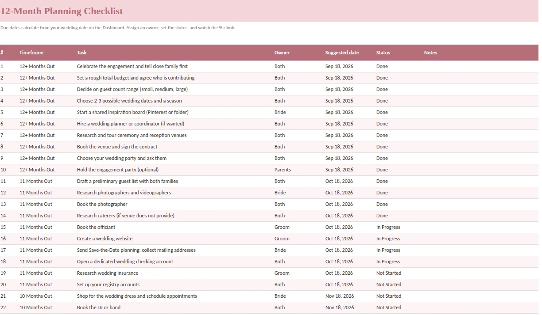Select task "Research photographers and videographers"
Screen dimensions: 542x315
coord(124,193)
